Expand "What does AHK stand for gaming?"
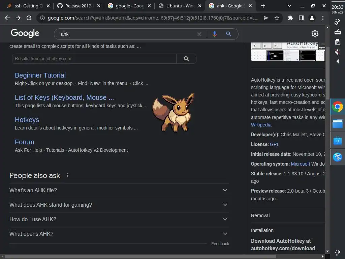The height and width of the screenshot is (259, 345). tap(119, 205)
